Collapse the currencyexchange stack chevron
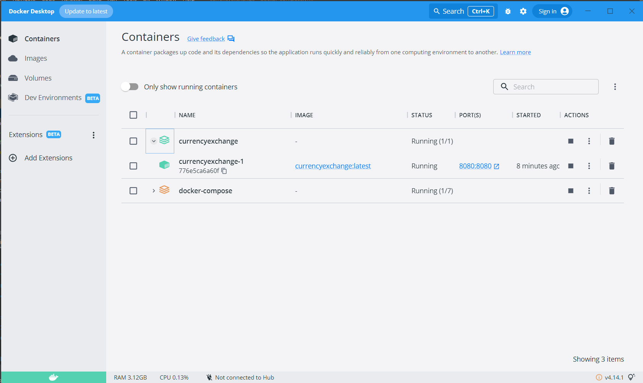Image resolution: width=643 pixels, height=383 pixels. [154, 141]
